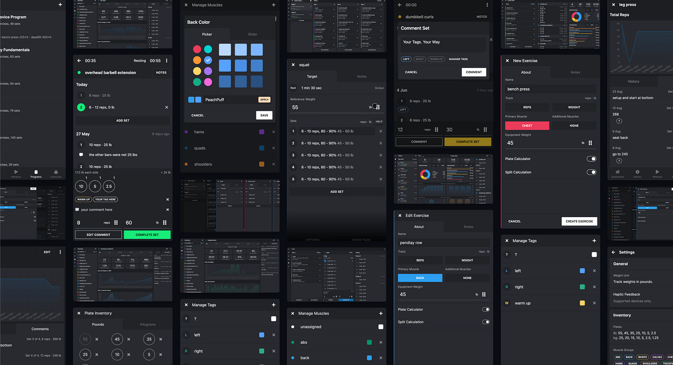Select CHEST as primary muscle
The width and height of the screenshot is (673, 365).
(x=527, y=126)
